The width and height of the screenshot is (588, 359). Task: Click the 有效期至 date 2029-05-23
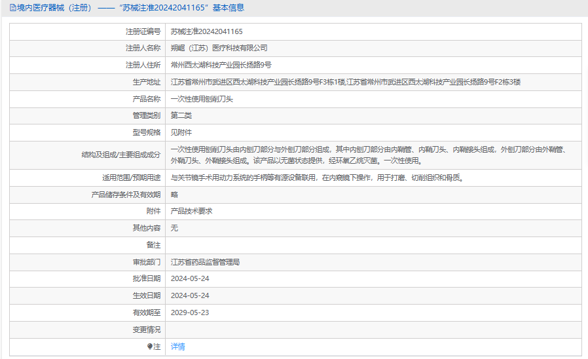pos(190,312)
